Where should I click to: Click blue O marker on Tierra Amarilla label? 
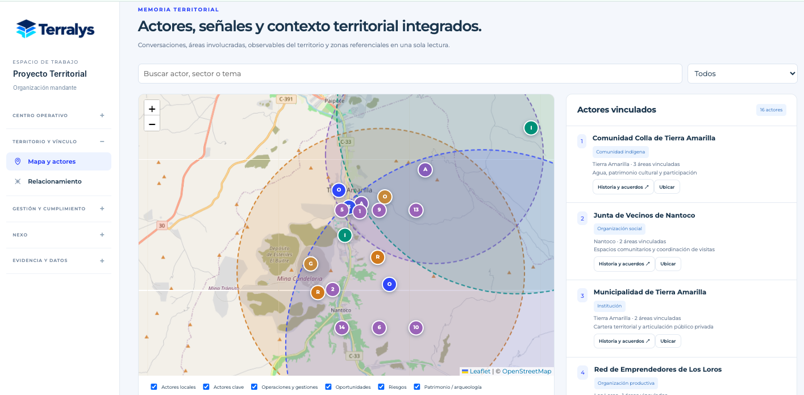coord(339,190)
